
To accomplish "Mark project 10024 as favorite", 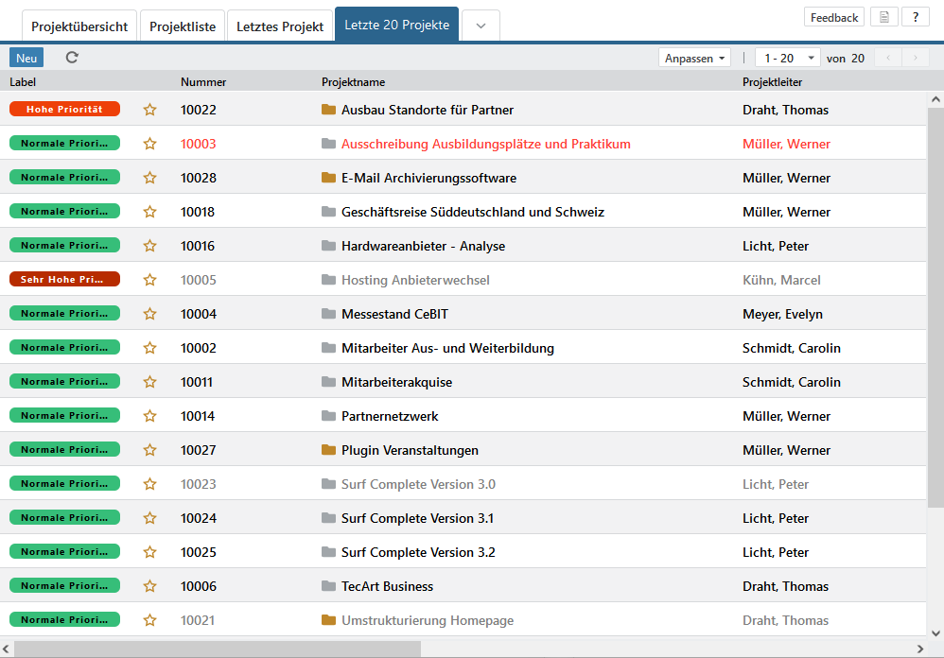I will tap(149, 518).
